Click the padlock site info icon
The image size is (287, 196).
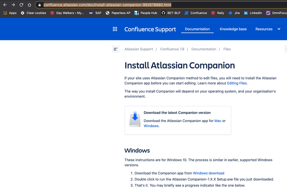tap(39, 5)
